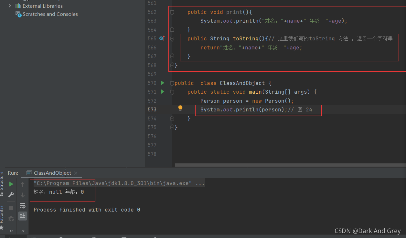Screen dimensions: 406x238
Task: Show more actions under the soft-wrap column
Action: (23, 231)
